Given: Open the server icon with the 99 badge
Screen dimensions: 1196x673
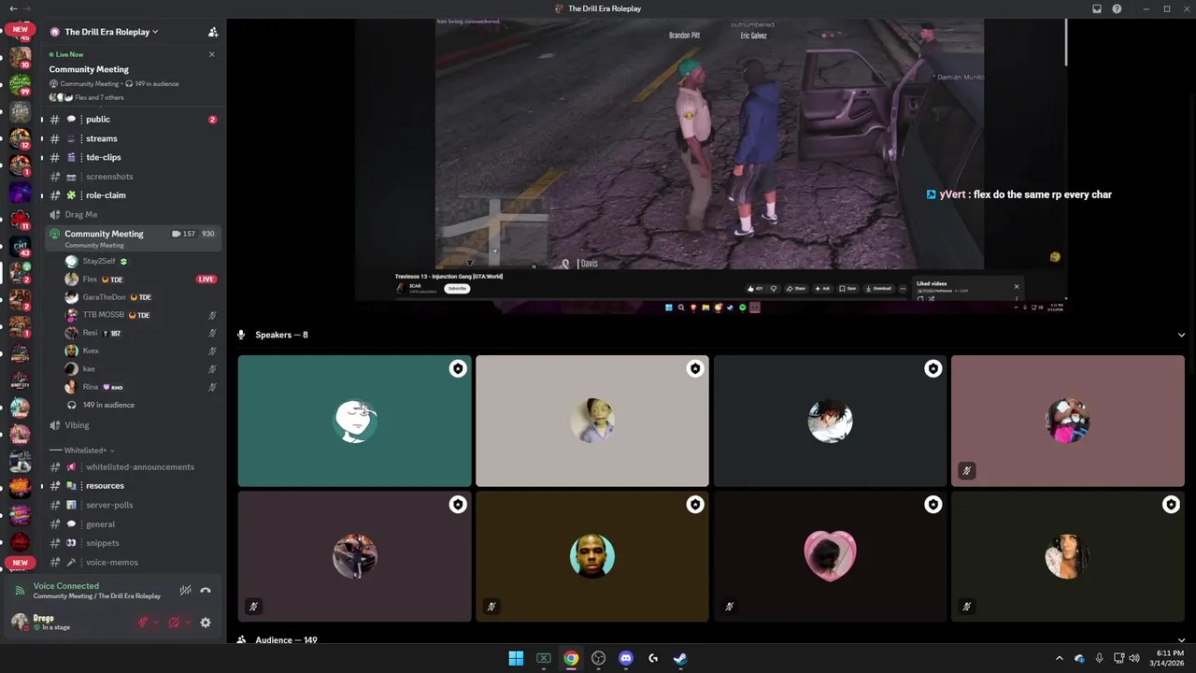Looking at the screenshot, I should click(21, 84).
